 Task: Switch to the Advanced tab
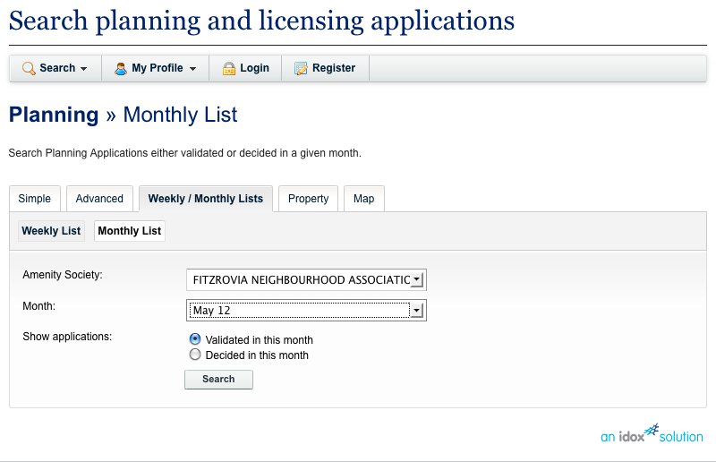[x=99, y=199]
